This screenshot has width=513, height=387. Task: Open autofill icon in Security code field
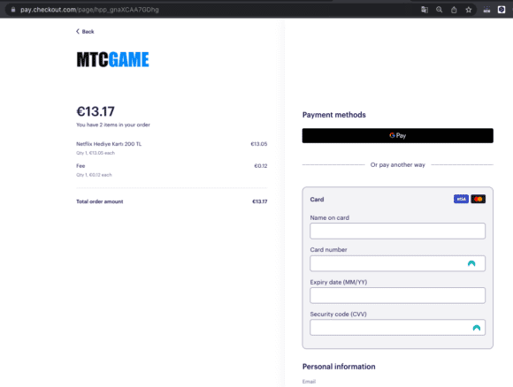click(x=477, y=328)
